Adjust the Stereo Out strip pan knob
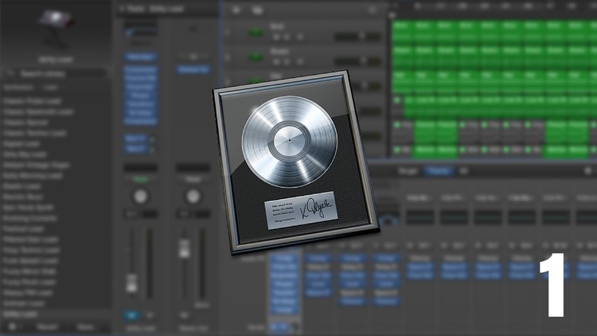Image resolution: width=597 pixels, height=336 pixels. 193,197
